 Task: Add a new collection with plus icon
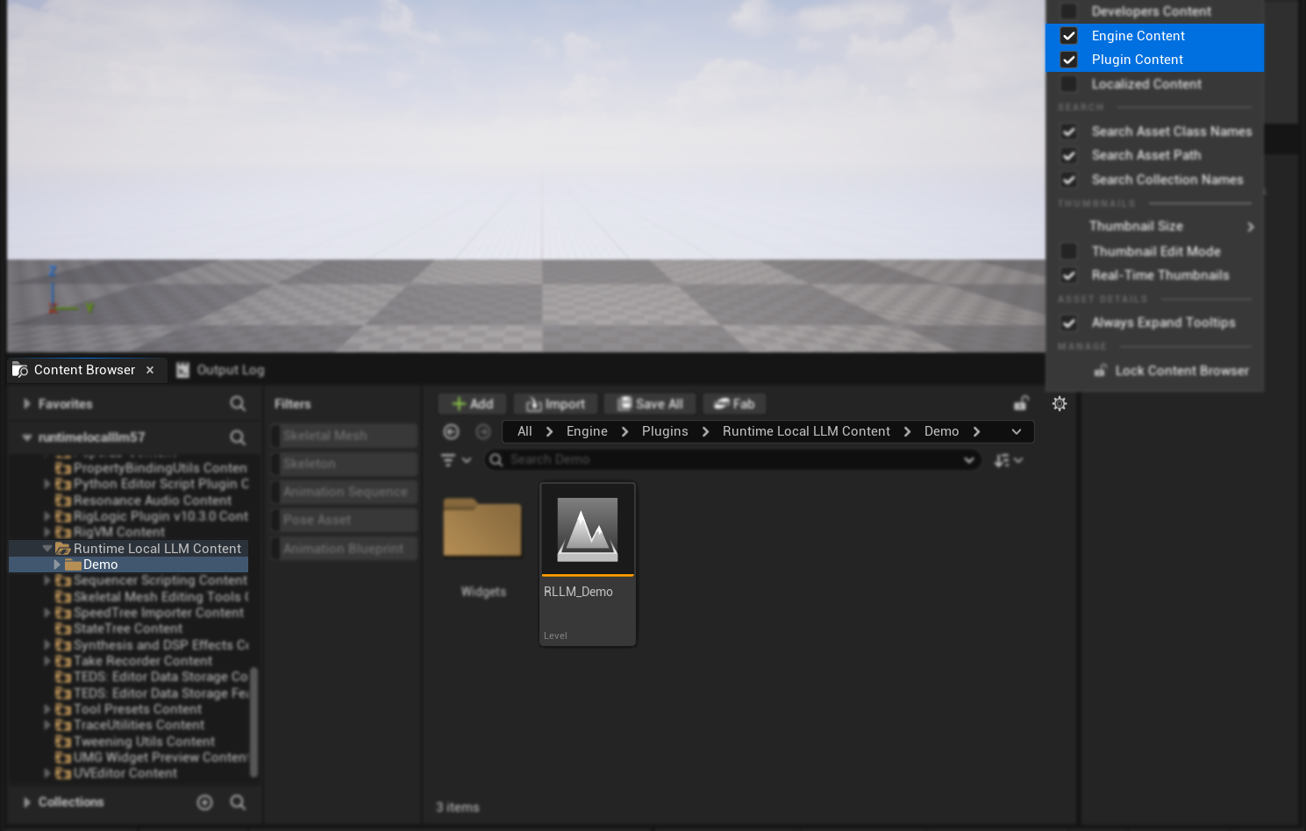click(x=204, y=802)
